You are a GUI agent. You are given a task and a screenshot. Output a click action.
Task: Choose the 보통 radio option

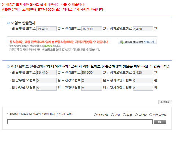point(124,115)
